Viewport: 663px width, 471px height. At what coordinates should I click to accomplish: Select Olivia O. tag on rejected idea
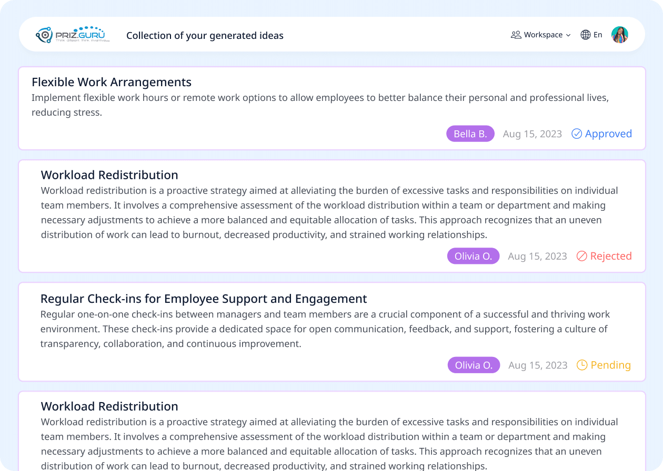coord(474,256)
